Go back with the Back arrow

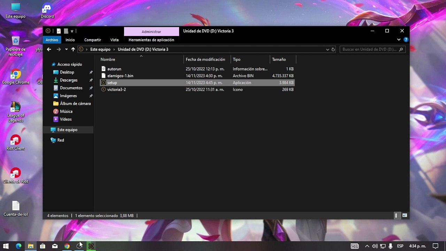(49, 50)
